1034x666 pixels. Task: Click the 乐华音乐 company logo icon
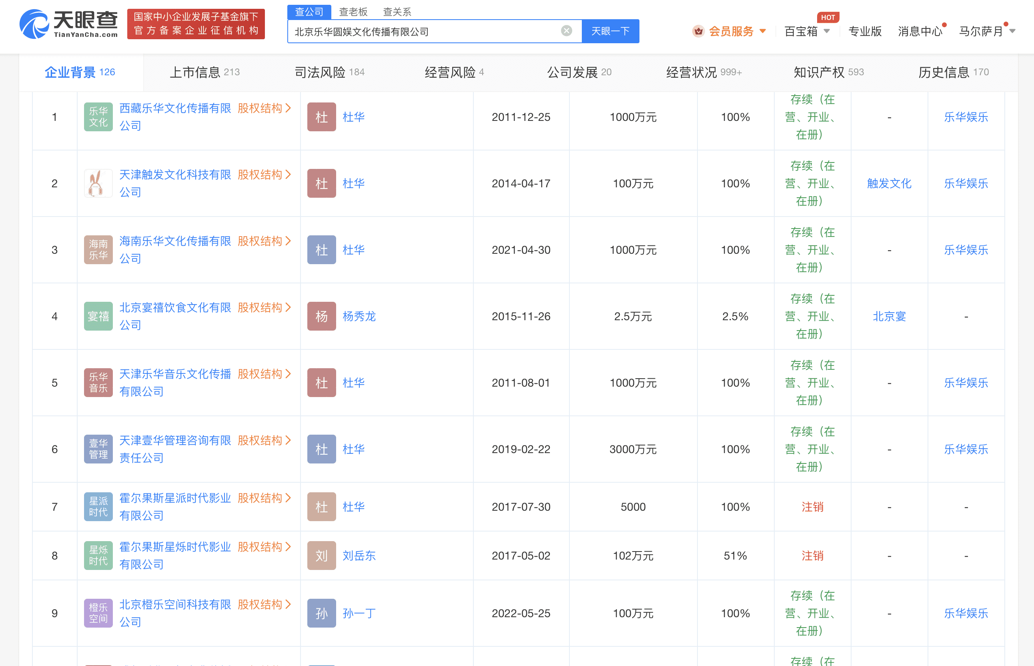coord(98,383)
